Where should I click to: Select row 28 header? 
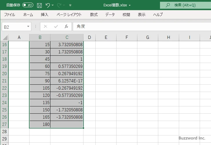pos(4,132)
